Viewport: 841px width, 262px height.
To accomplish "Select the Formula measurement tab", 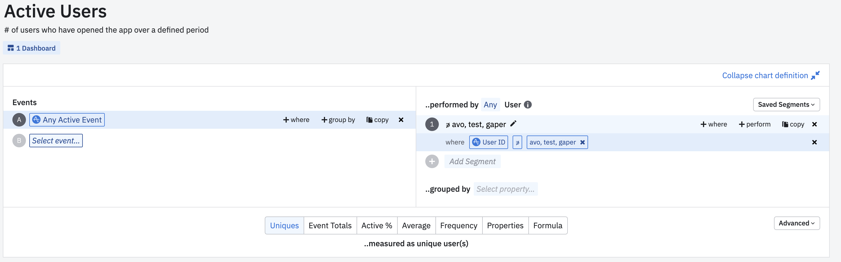I will pos(548,225).
